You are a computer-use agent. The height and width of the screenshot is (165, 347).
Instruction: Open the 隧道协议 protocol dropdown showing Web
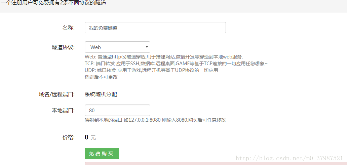(117, 47)
